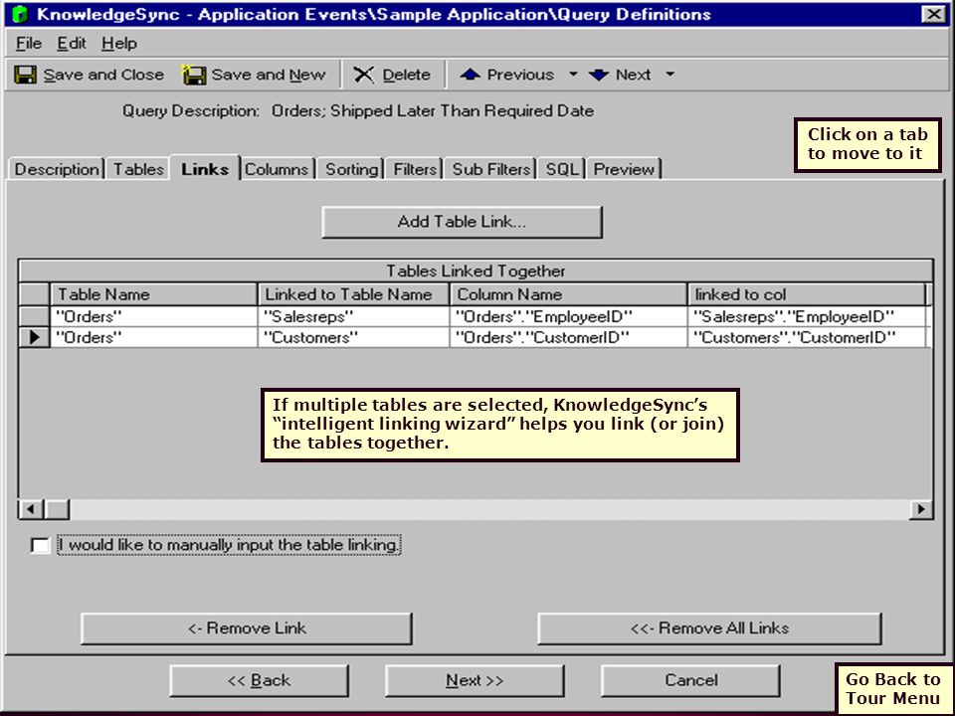Close the KnowledgeSync window
Image resolution: width=955 pixels, height=716 pixels.
pos(934,13)
